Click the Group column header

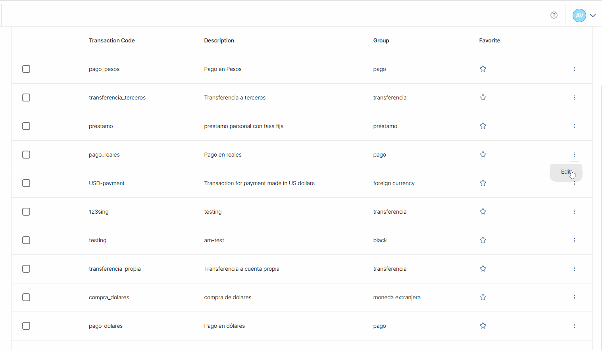click(x=381, y=40)
